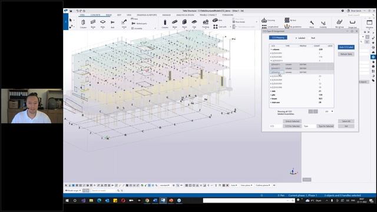Switch to the CONCRETE ribbon tab

[x=95, y=15]
